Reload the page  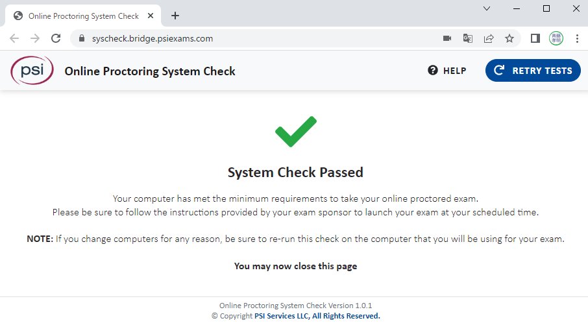coord(56,38)
